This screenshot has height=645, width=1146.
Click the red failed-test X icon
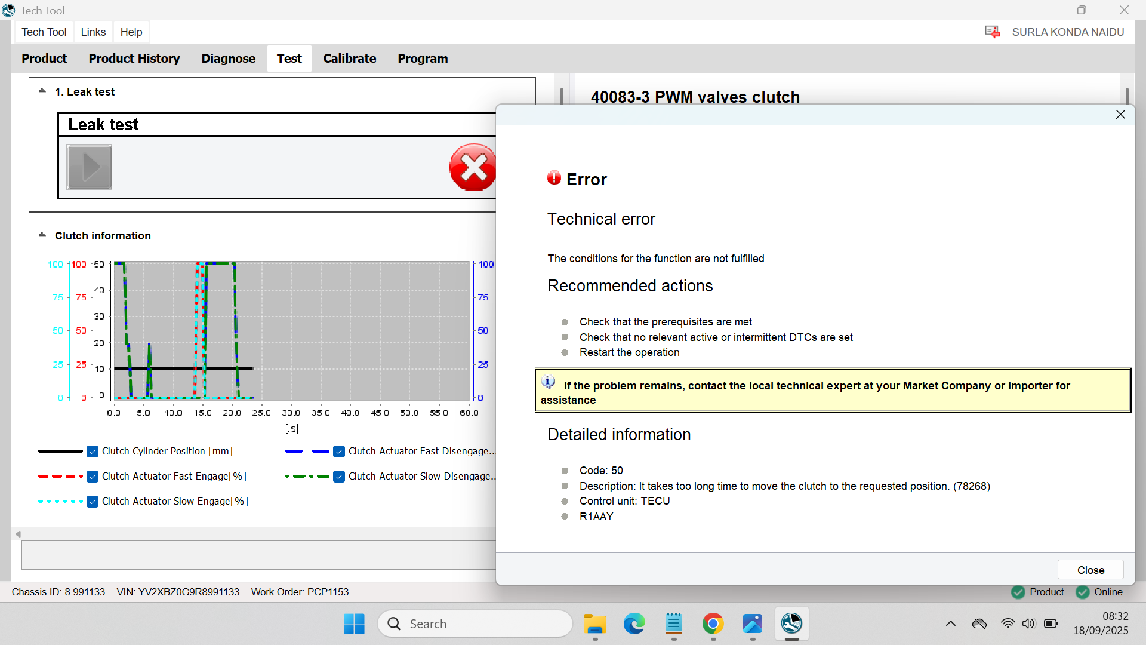(x=473, y=167)
